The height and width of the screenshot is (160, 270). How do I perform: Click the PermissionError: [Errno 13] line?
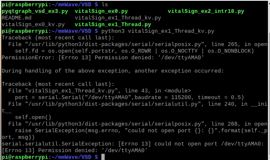point(103,58)
